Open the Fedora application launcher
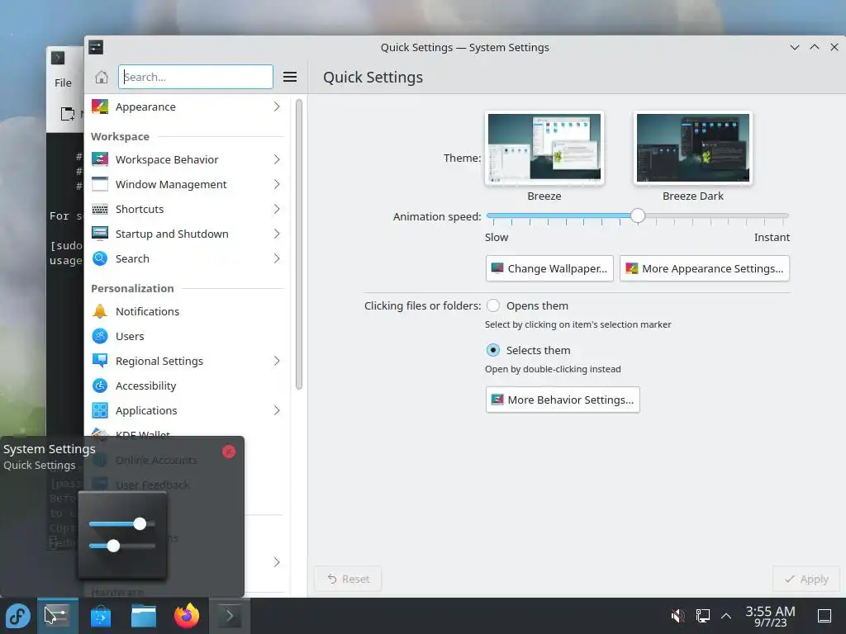Image resolution: width=846 pixels, height=634 pixels. click(18, 616)
